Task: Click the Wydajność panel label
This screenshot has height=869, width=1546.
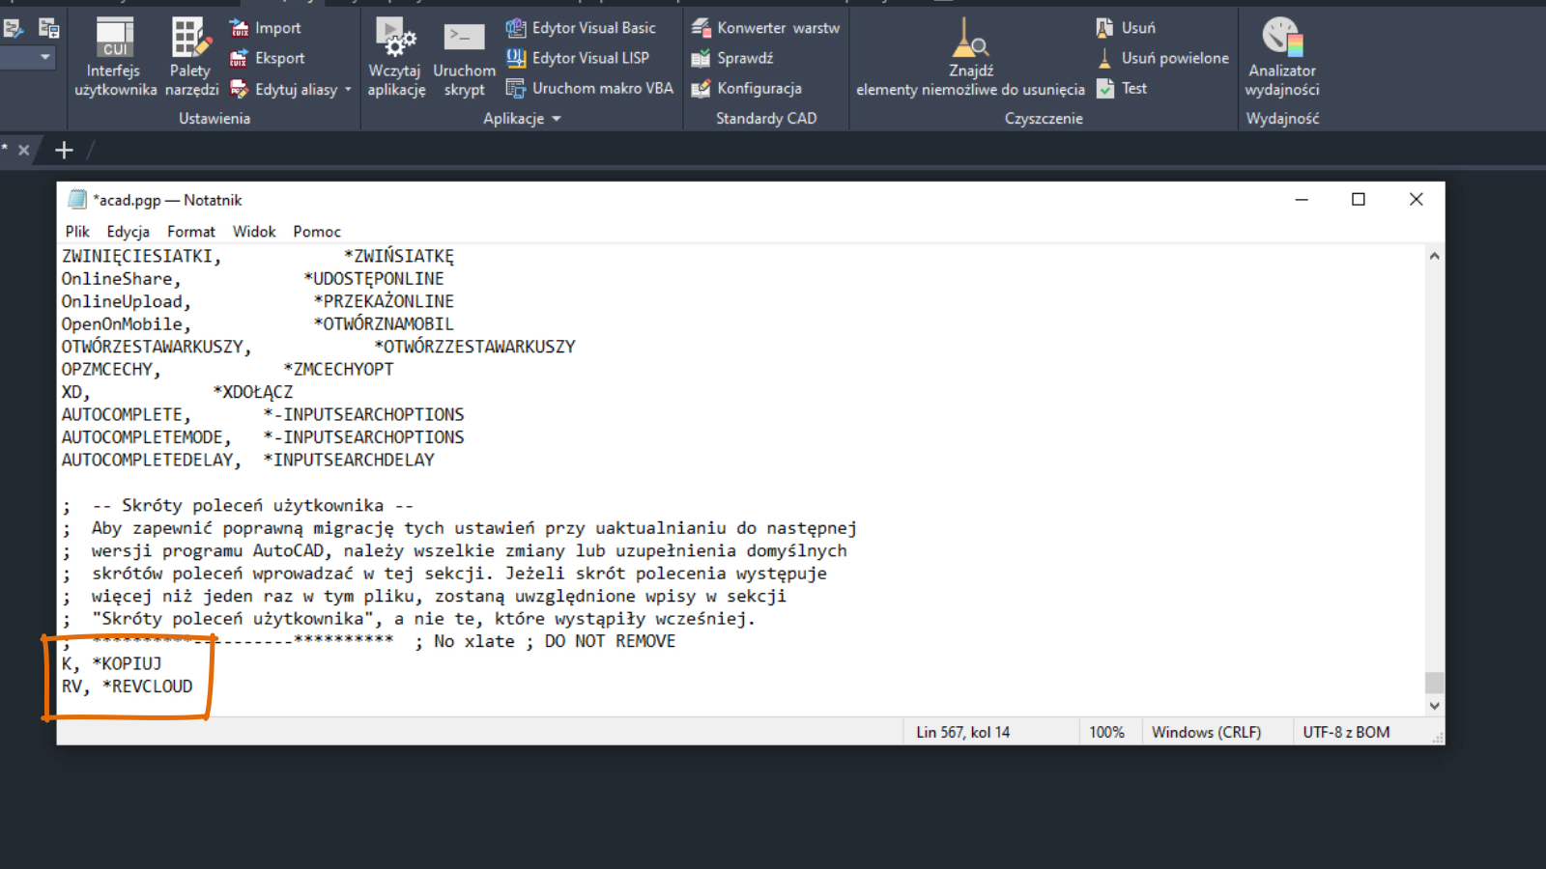Action: point(1282,118)
